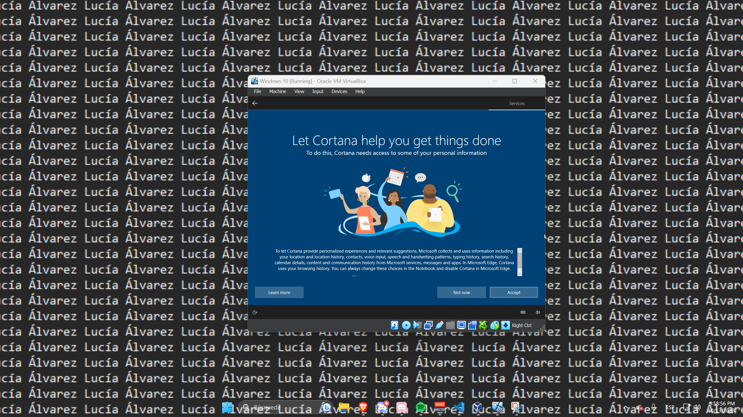Open the Machine menu in VirtualBox
This screenshot has height=417, width=743.
[278, 91]
